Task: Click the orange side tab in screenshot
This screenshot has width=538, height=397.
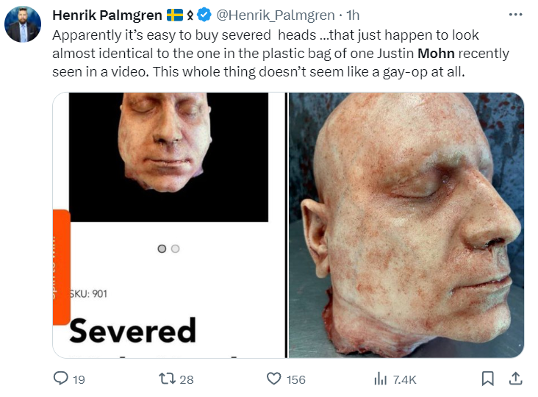Action: [62, 267]
